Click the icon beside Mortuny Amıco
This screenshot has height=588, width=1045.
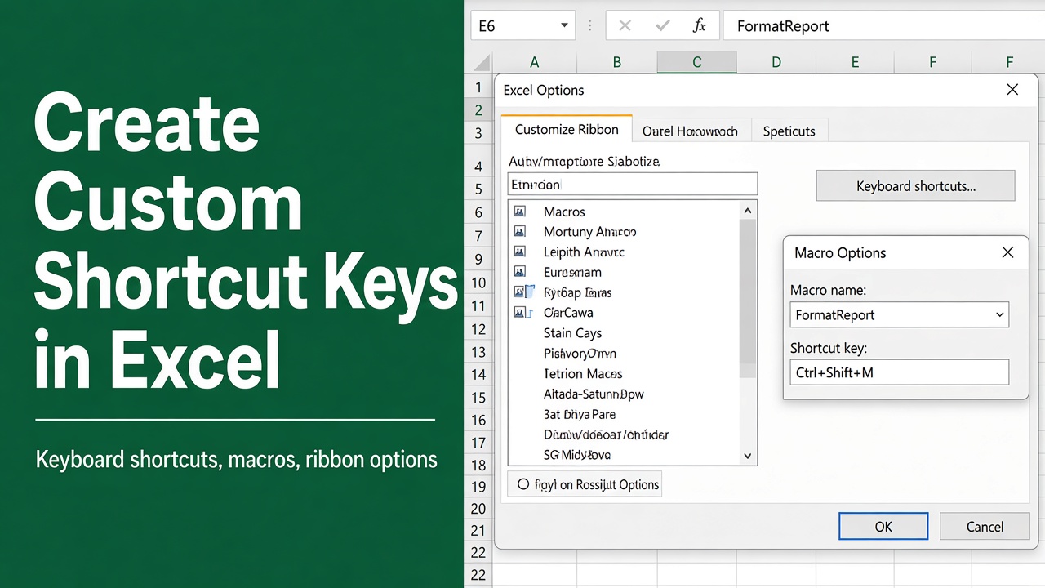tap(519, 232)
